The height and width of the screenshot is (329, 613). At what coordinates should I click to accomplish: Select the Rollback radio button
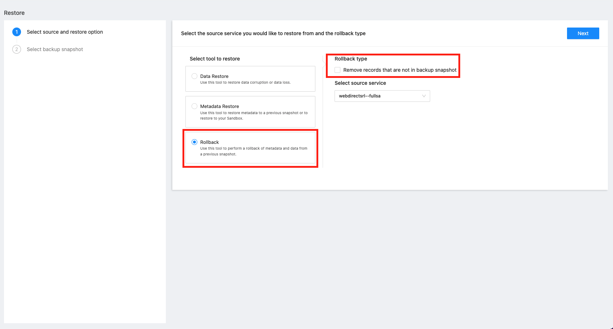[194, 142]
